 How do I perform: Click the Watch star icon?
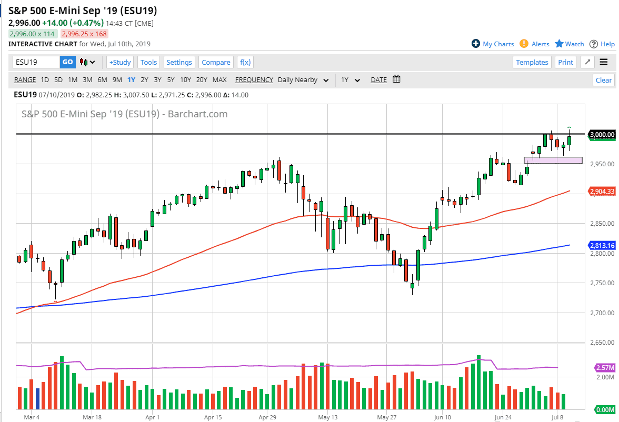[559, 44]
